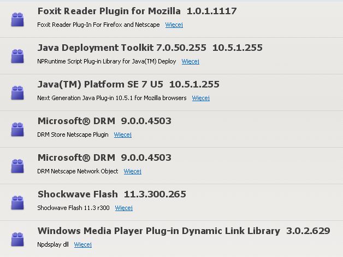
Task: Open Więcej beside DRM Netscape Network Object
Action: [132, 171]
